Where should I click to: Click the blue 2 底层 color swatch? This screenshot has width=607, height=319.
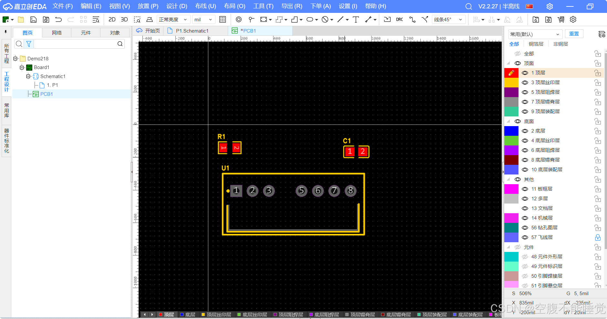tap(511, 131)
